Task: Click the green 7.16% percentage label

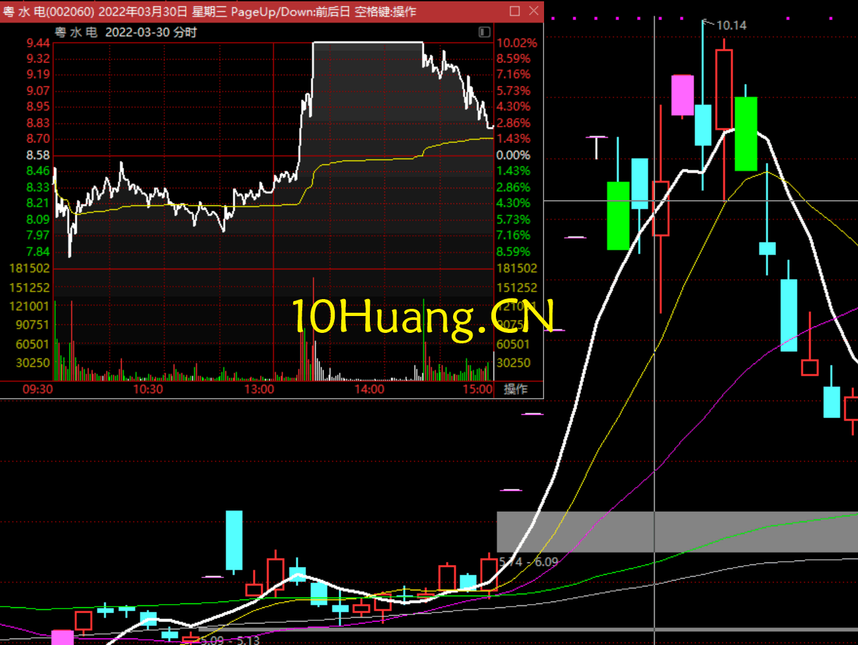Action: (513, 235)
